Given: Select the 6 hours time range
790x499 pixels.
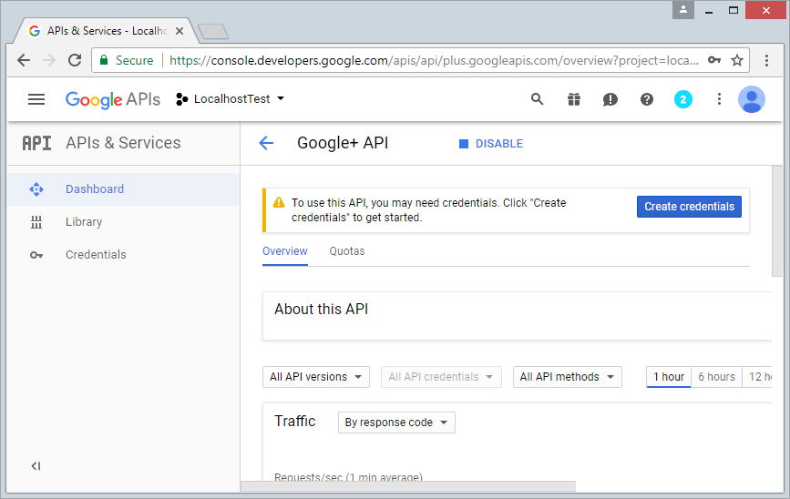Looking at the screenshot, I should [x=716, y=377].
